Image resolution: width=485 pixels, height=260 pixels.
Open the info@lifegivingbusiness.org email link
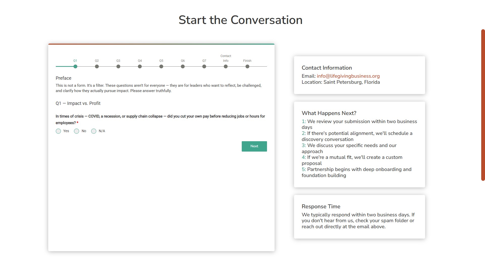(x=348, y=76)
